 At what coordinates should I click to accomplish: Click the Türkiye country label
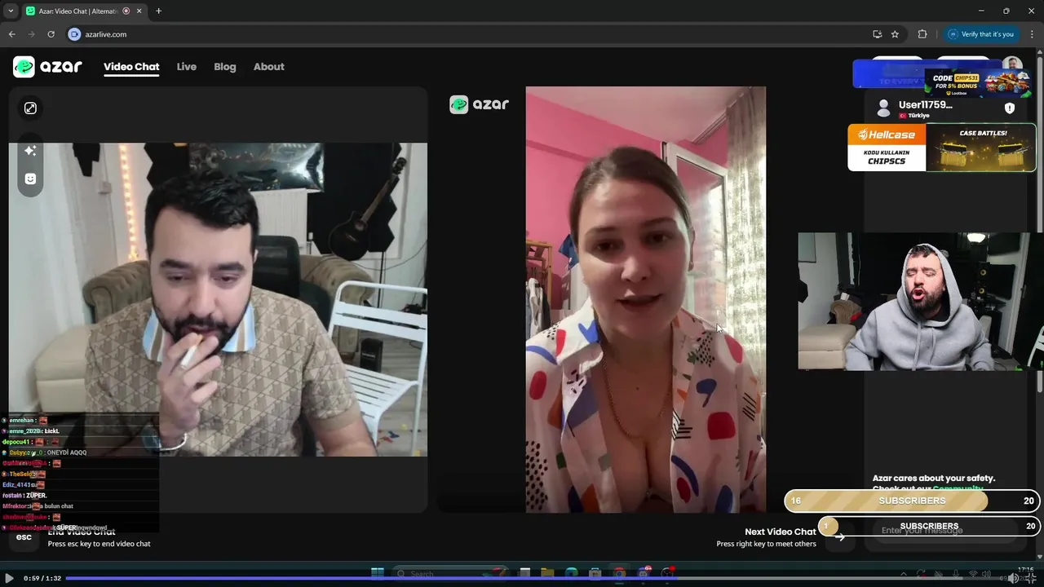[x=913, y=116]
